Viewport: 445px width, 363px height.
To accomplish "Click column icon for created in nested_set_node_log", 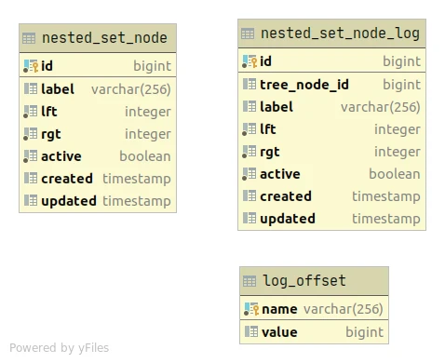I will point(249,195).
